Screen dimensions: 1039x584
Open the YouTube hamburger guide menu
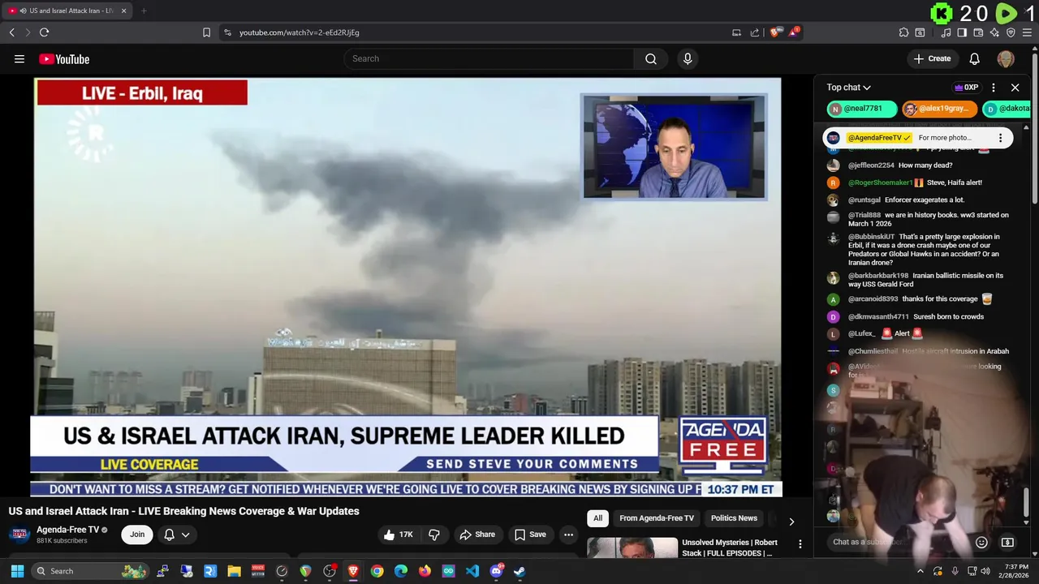pyautogui.click(x=19, y=58)
